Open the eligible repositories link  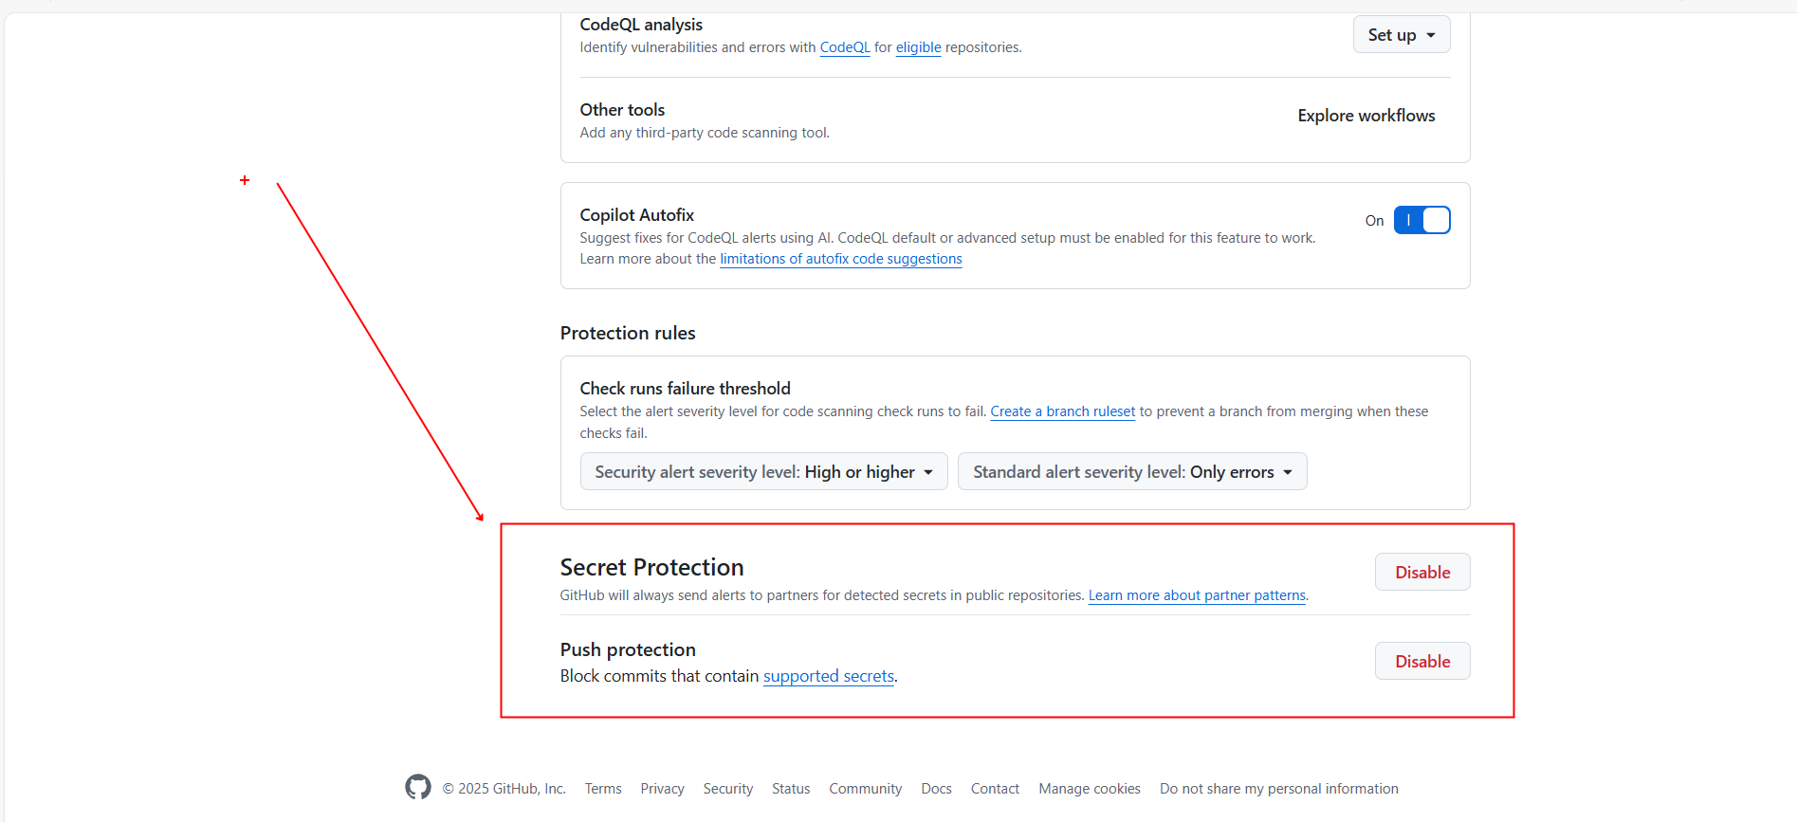click(918, 47)
